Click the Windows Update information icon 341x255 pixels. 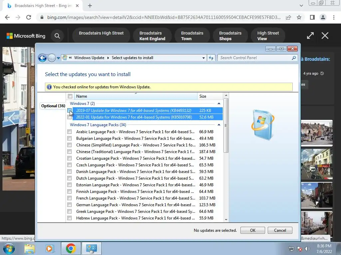(49, 87)
